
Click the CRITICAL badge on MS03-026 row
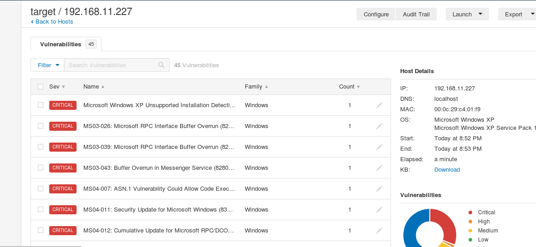(63, 126)
